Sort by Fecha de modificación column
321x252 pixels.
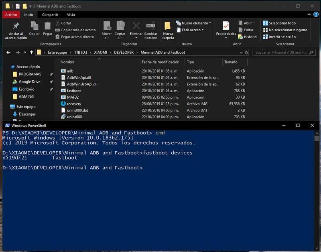[x=160, y=62]
